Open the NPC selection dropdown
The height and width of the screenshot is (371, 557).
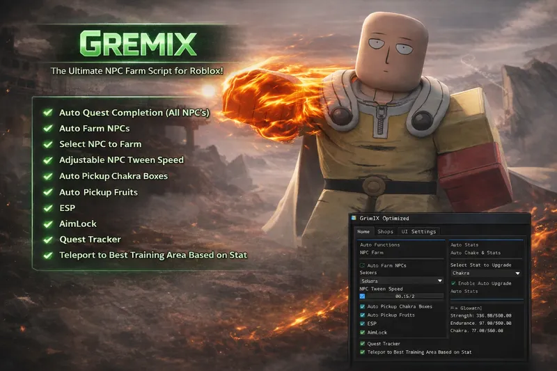coord(402,281)
